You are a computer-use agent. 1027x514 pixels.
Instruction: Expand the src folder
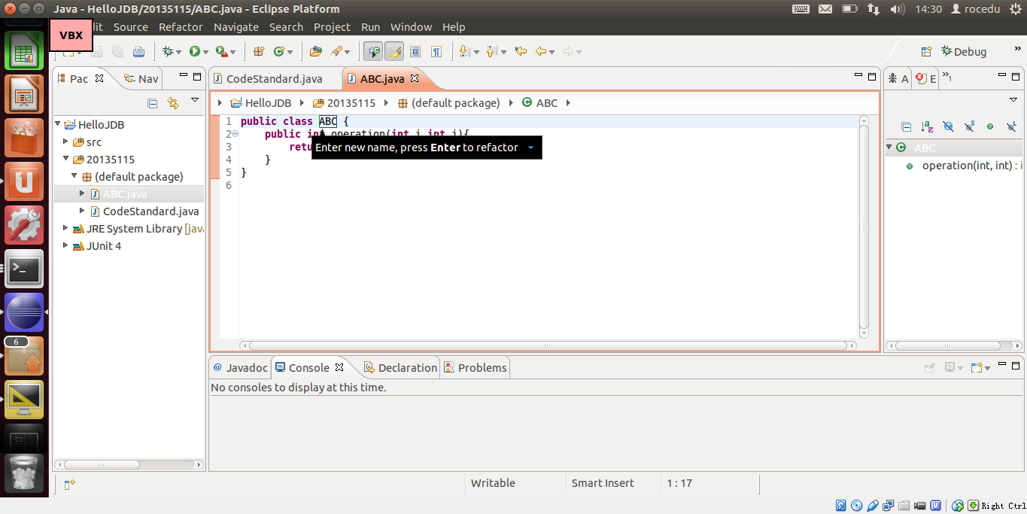tap(66, 142)
